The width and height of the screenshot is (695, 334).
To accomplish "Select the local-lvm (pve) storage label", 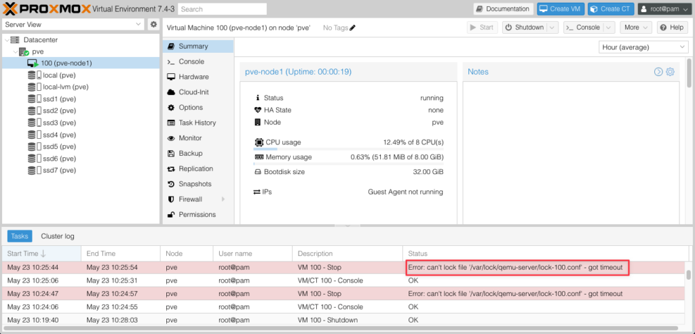I will [x=66, y=87].
